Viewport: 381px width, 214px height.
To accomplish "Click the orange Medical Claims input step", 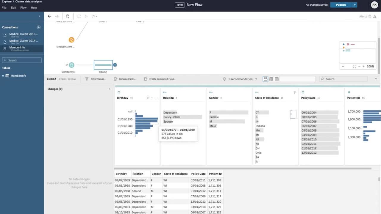I will tap(71, 40).
